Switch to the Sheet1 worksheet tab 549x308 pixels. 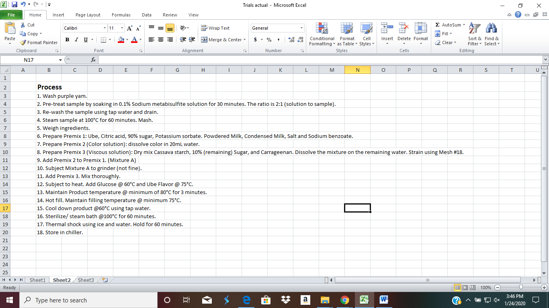37,280
